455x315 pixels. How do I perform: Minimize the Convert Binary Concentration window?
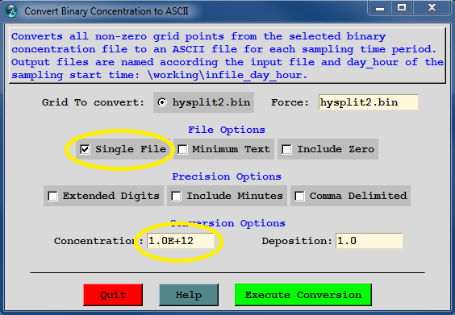coord(380,8)
